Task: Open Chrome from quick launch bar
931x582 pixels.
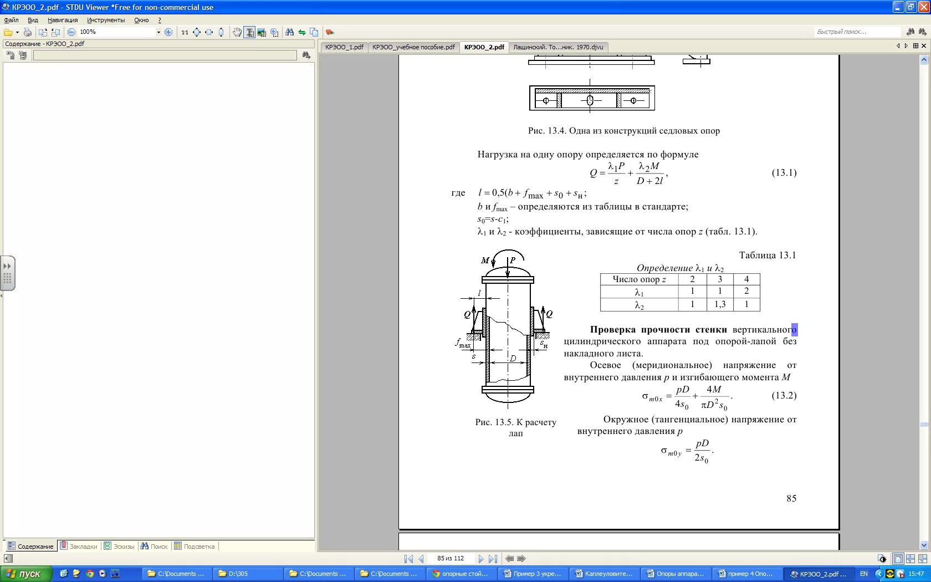Action: [x=90, y=574]
